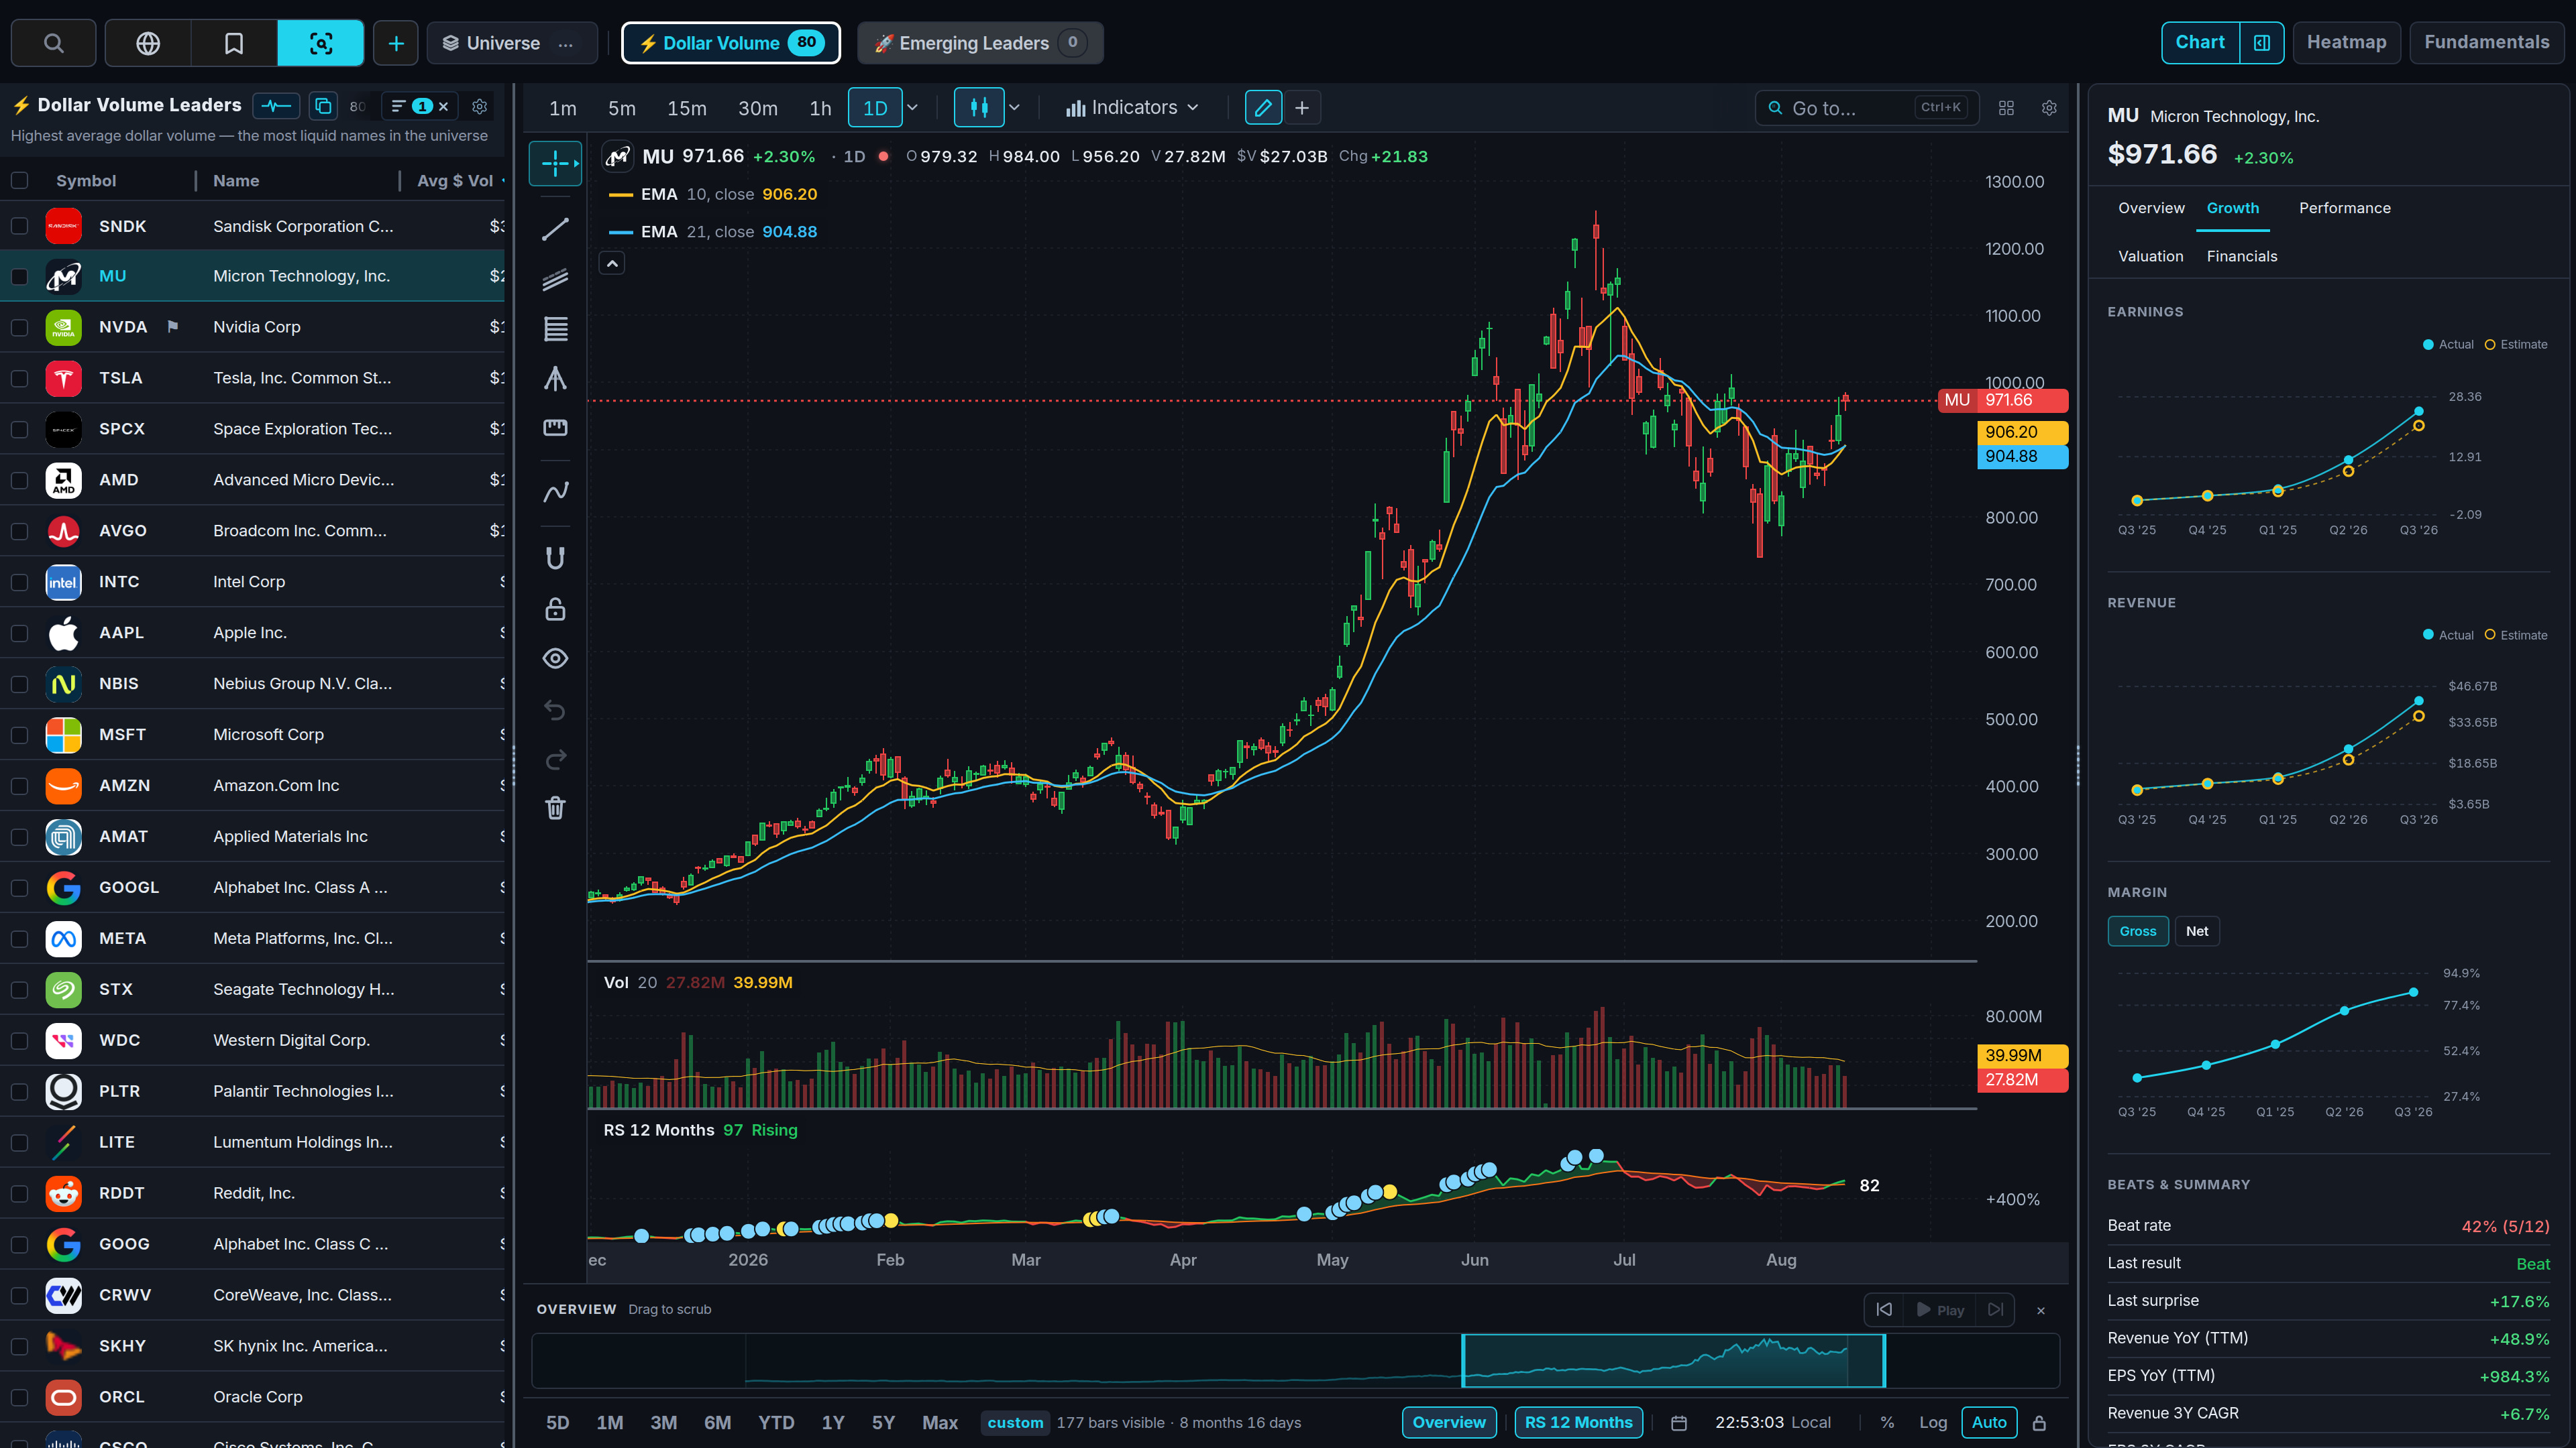Screen dimensions: 2576x1448
Task: Switch to the Fundamentals view
Action: pyautogui.click(x=2486, y=43)
